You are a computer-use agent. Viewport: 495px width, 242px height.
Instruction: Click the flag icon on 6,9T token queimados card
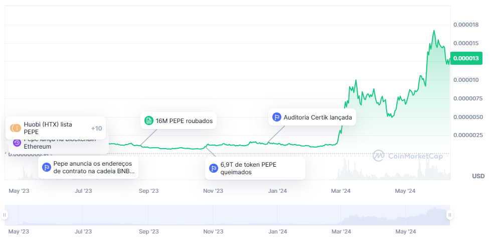(x=213, y=168)
